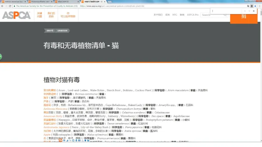Click the second breadcrumb, 动物毒药控制
262x147 pixels.
(x=62, y=31)
